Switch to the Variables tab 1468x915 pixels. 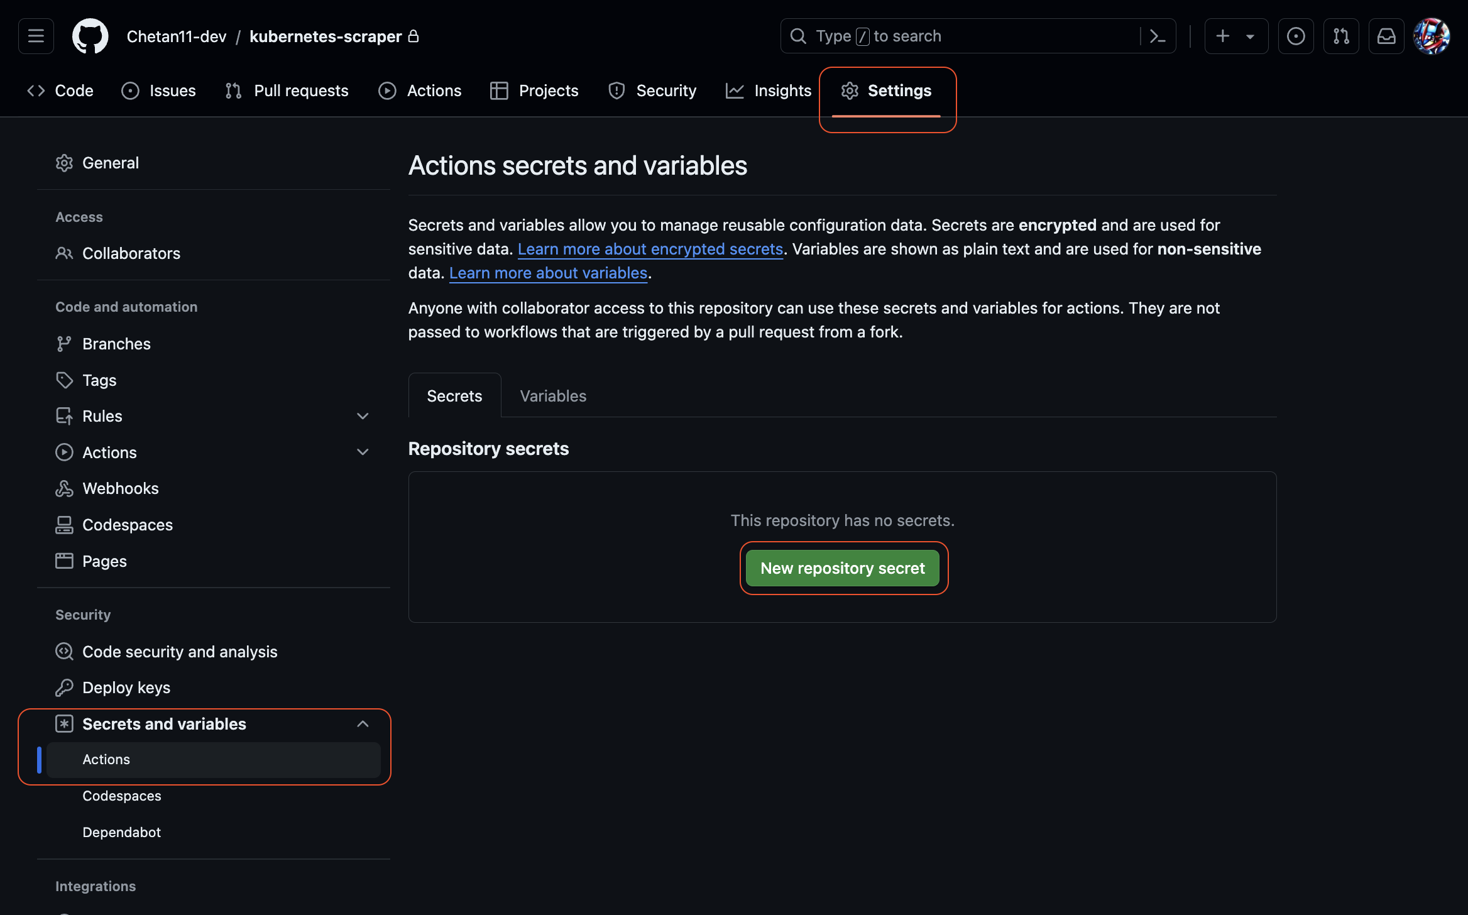[552, 396]
